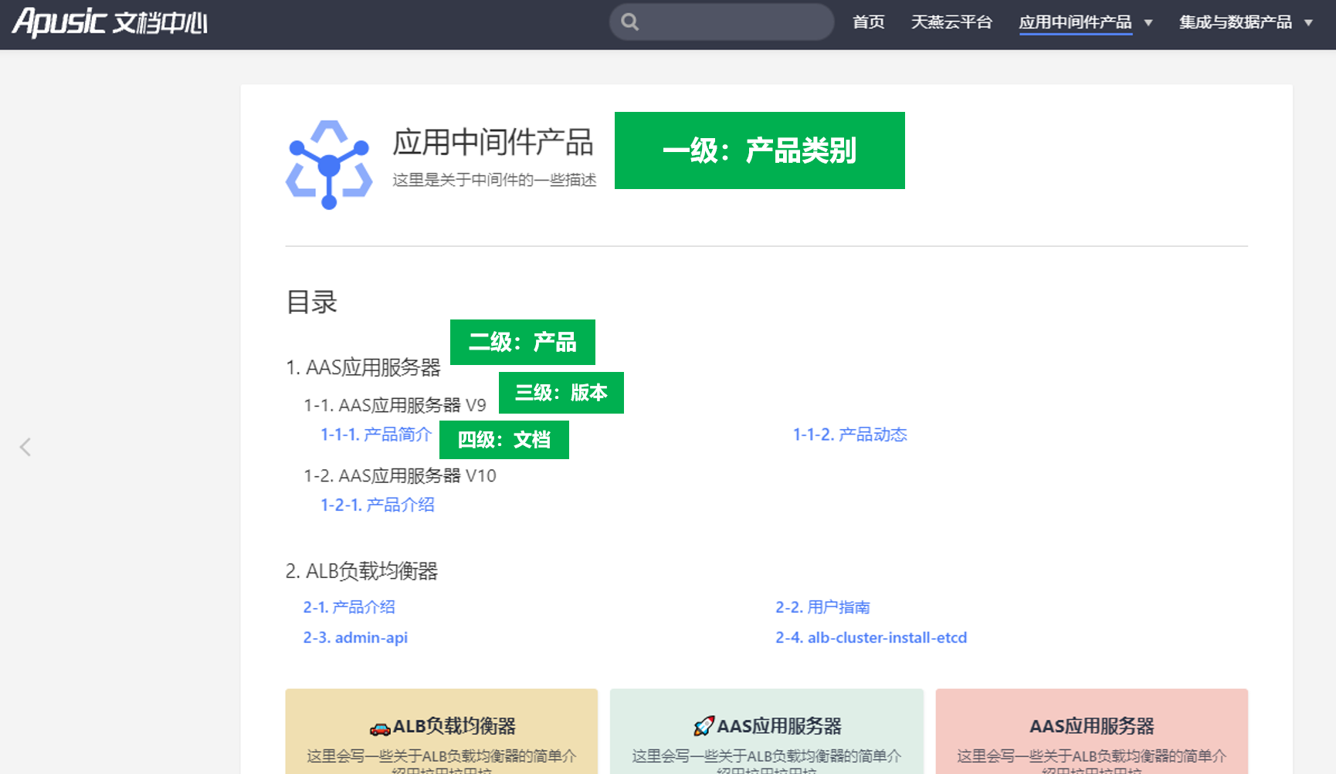Click the 应用中间件产品 page title
The height and width of the screenshot is (774, 1336).
(x=493, y=143)
